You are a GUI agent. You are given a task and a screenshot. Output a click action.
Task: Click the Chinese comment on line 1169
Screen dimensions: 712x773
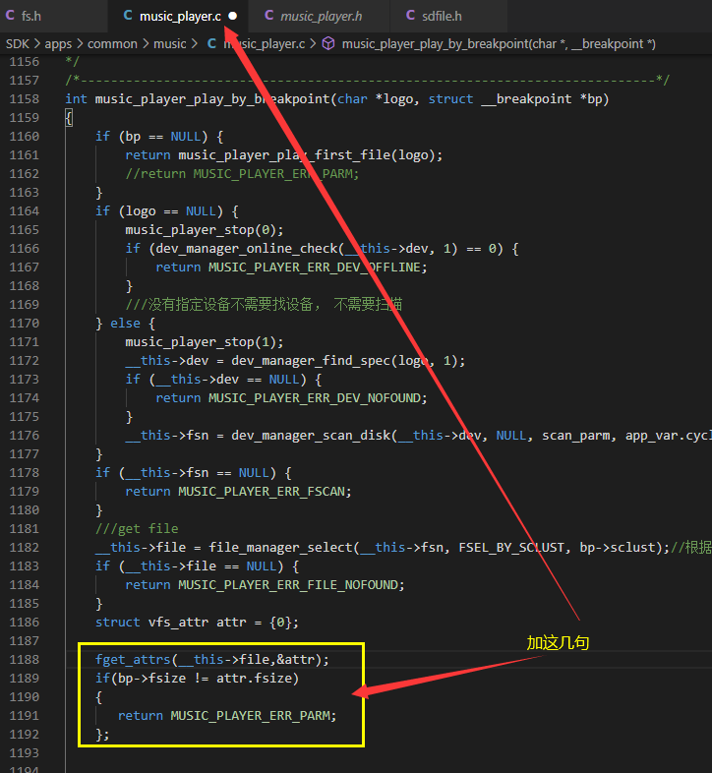264,305
